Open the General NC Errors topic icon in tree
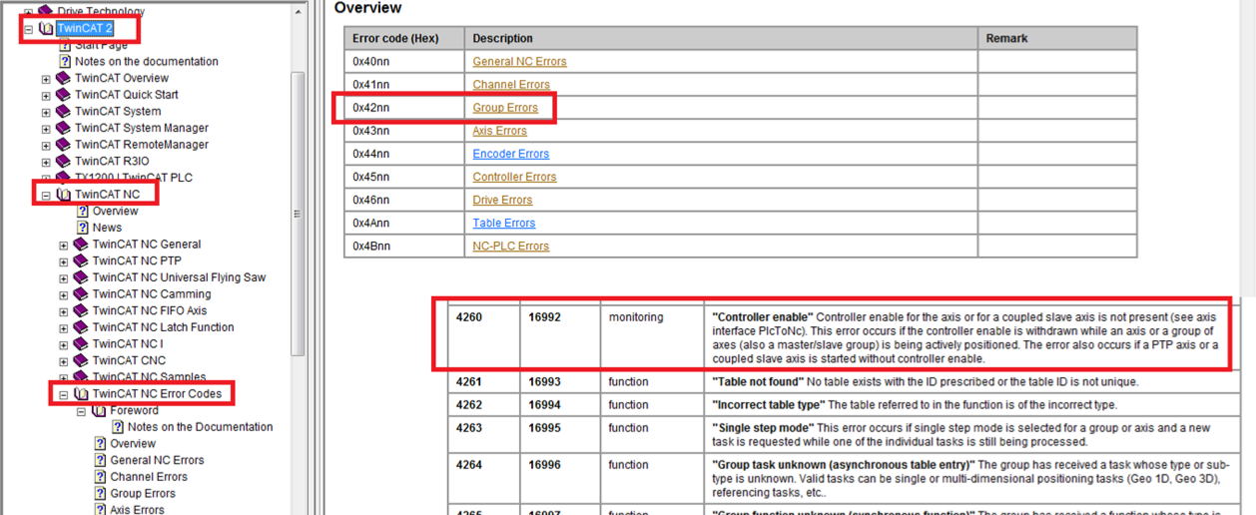Viewport: 1256px width, 515px height. pos(100,460)
